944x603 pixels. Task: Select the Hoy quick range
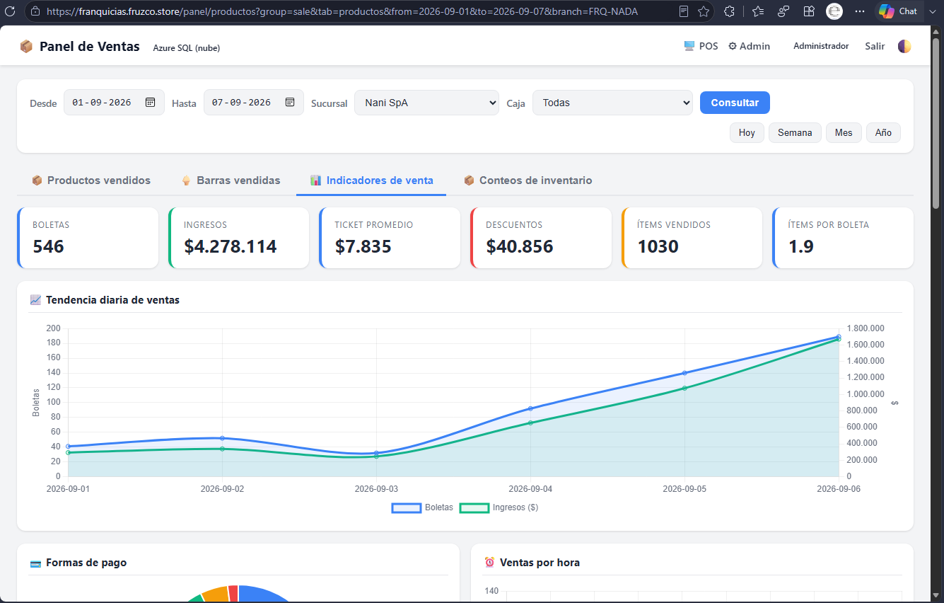[x=747, y=132]
